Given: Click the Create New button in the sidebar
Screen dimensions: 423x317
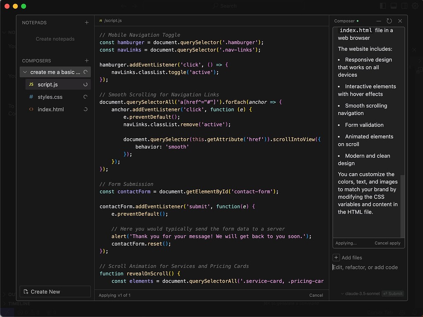Looking at the screenshot, I should coord(55,291).
